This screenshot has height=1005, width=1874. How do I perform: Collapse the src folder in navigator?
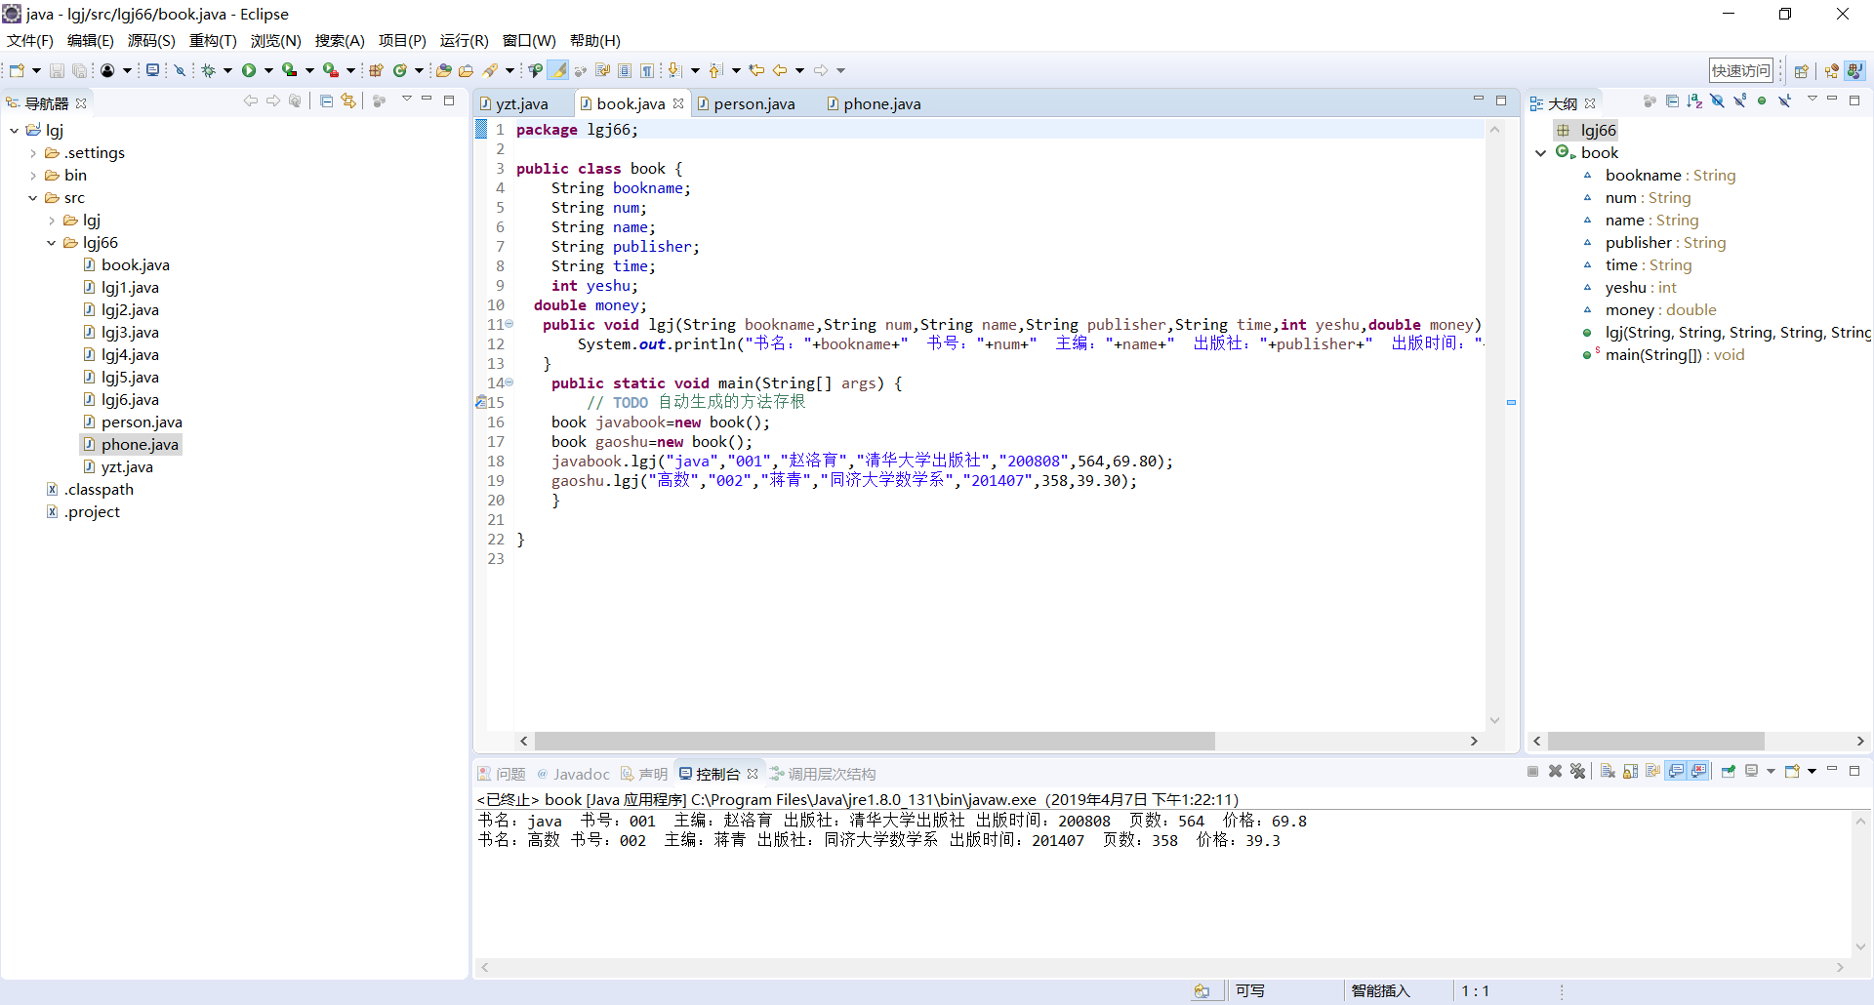(x=33, y=198)
